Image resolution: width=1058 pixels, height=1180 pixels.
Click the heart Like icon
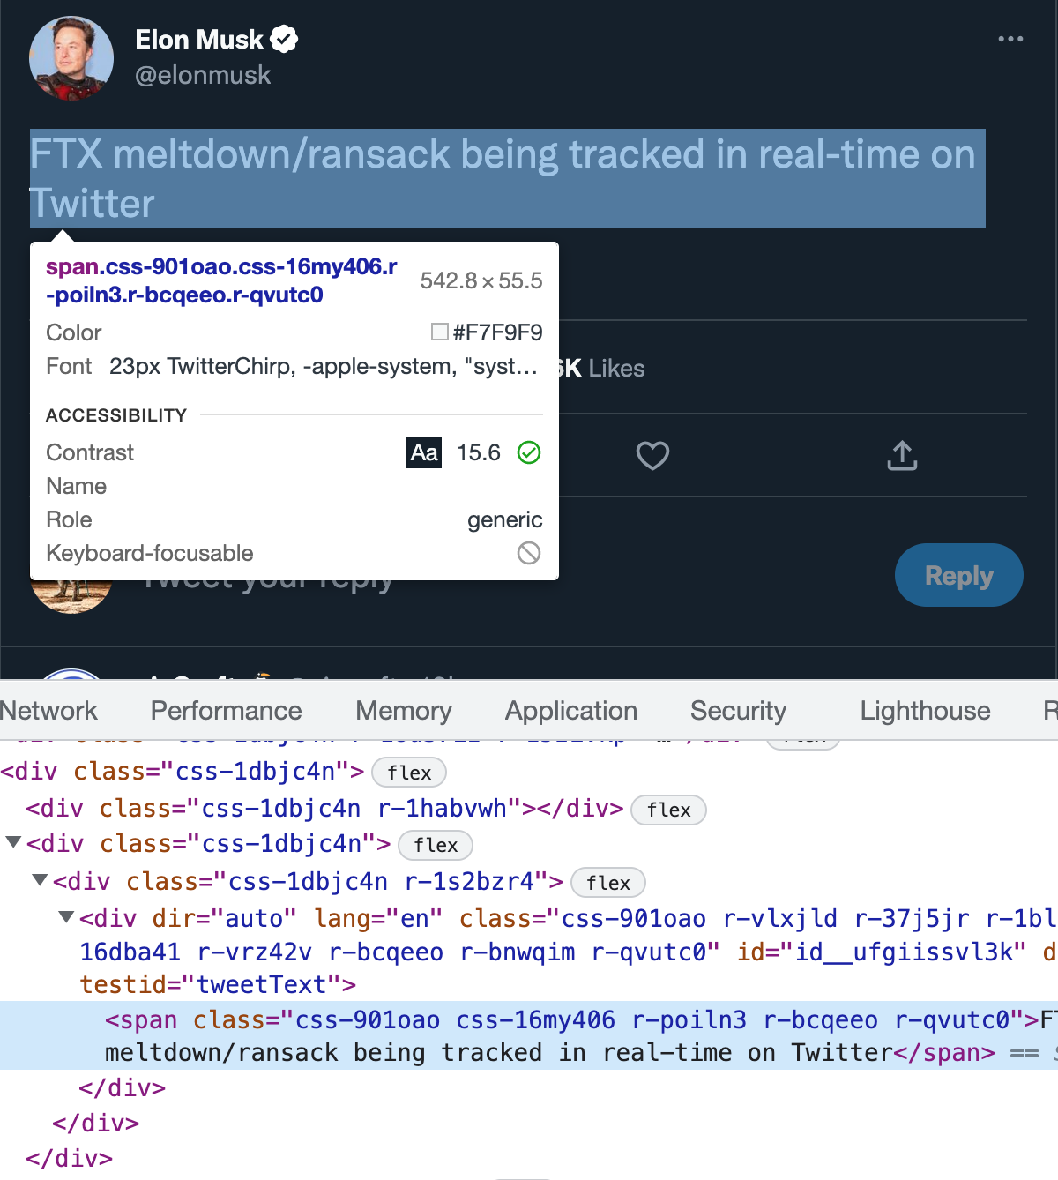pos(652,455)
